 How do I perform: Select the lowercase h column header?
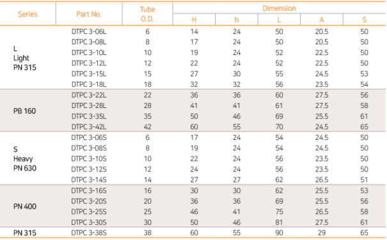[237, 20]
